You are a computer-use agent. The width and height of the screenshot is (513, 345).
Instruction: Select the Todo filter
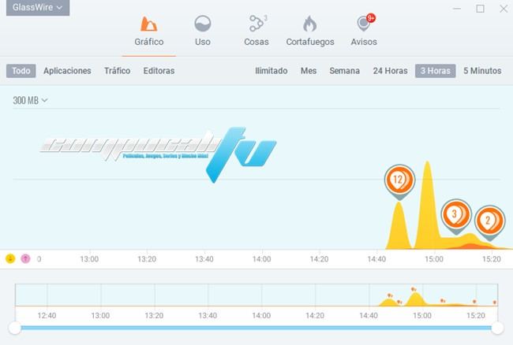21,71
